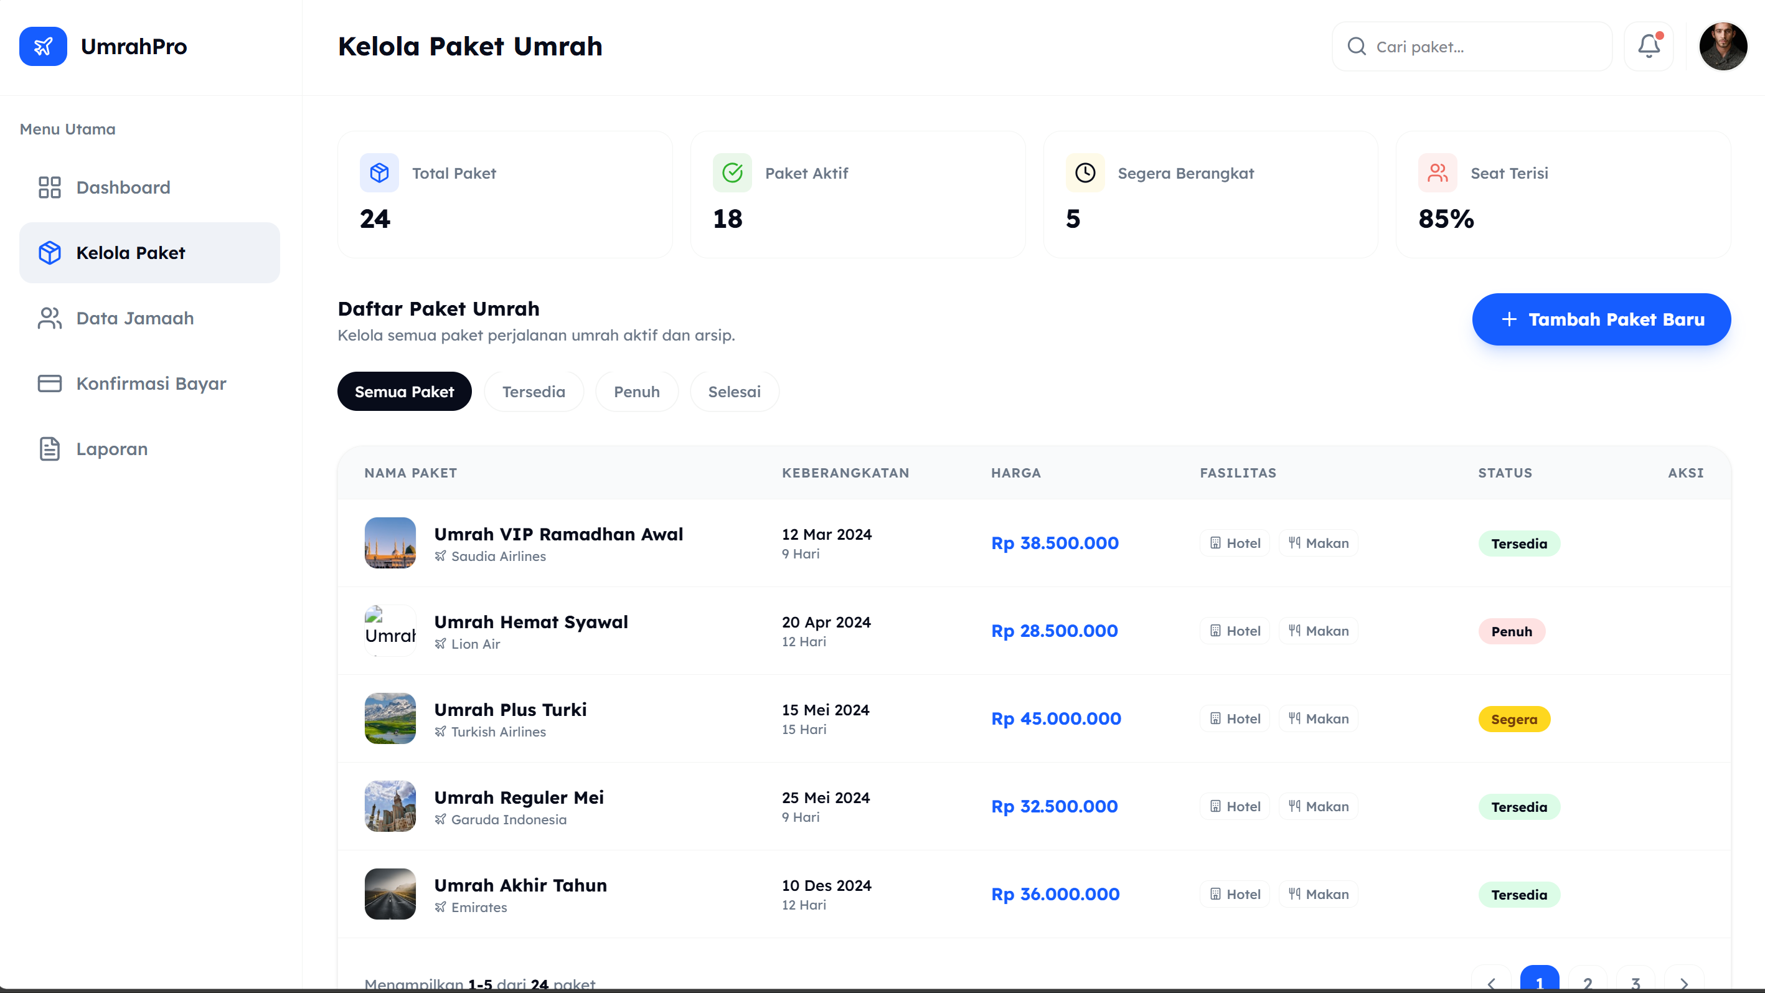Switch to the Selesai filter

734,392
